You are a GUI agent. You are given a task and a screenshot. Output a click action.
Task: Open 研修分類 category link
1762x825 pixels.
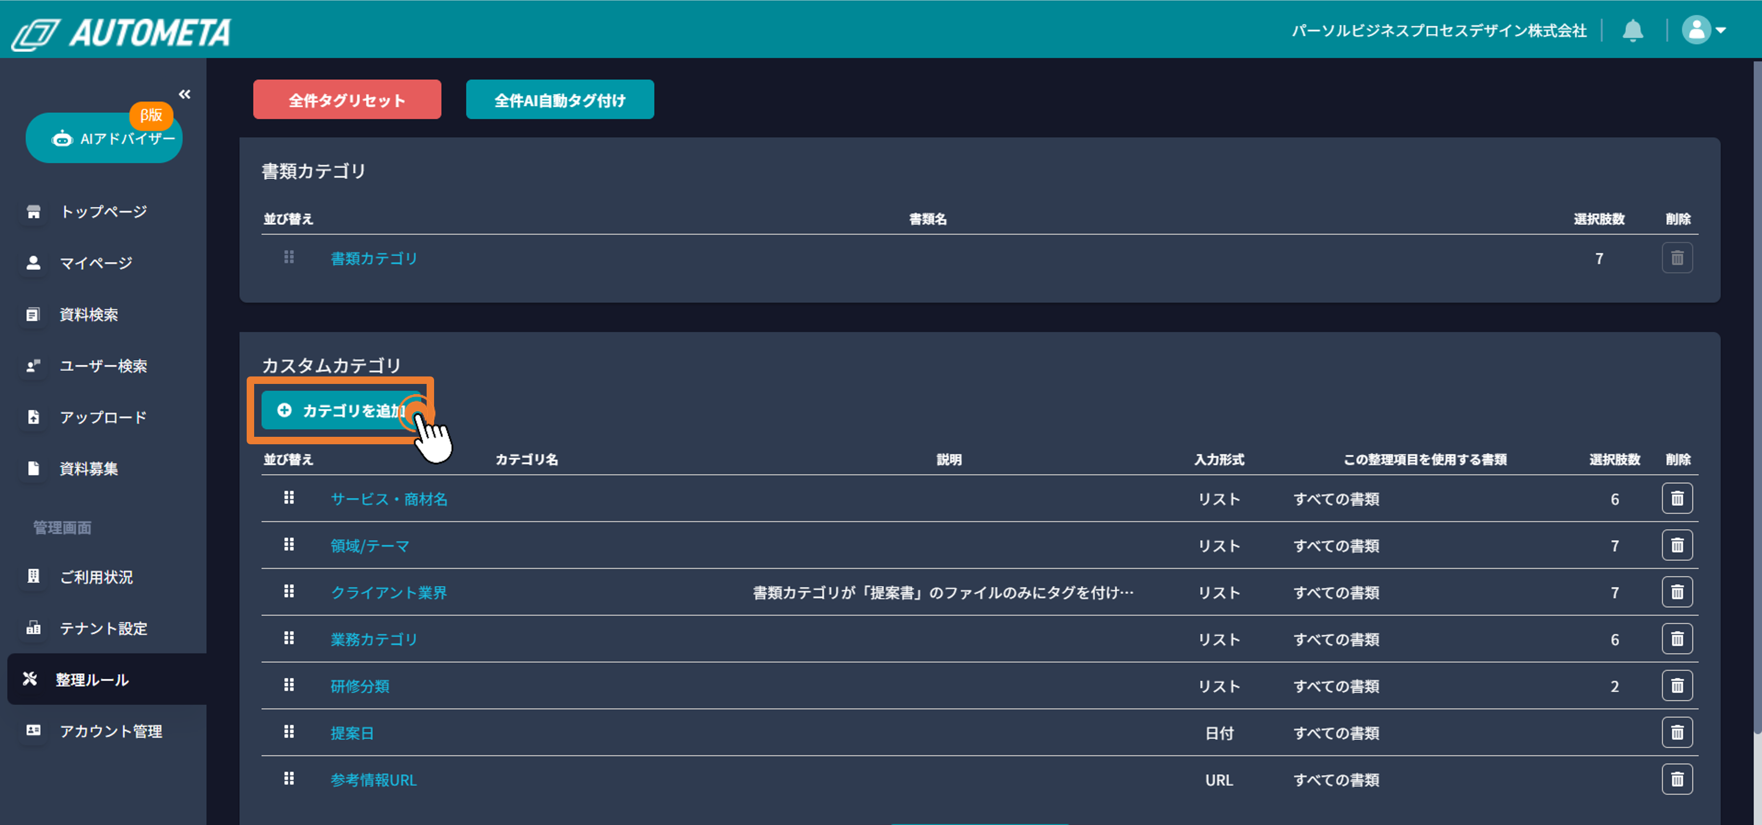[360, 686]
